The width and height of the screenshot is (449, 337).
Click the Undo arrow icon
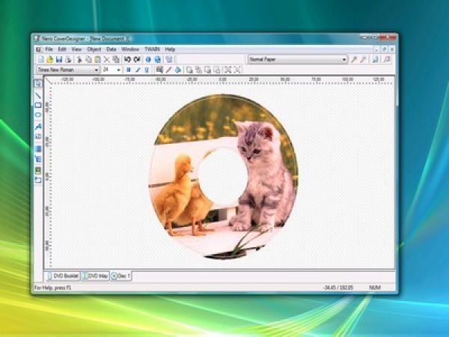(x=127, y=60)
